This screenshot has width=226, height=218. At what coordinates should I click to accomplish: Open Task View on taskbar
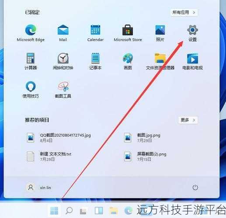[83, 211]
